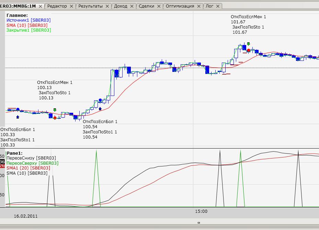Click the blue up arrow above 100.33 label
Viewport: 319px width, 230px height.
[18, 117]
